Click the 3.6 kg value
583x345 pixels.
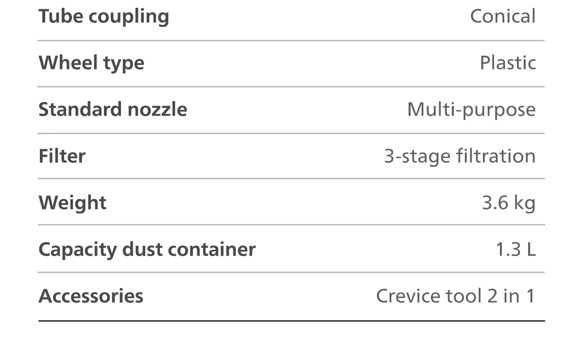pyautogui.click(x=509, y=203)
